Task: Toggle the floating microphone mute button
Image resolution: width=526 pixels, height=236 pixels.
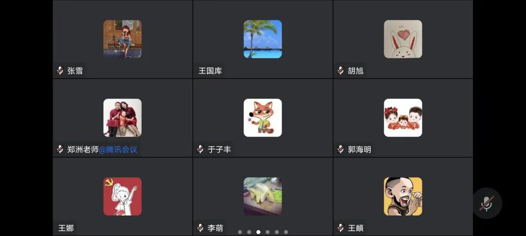Action: point(487,203)
